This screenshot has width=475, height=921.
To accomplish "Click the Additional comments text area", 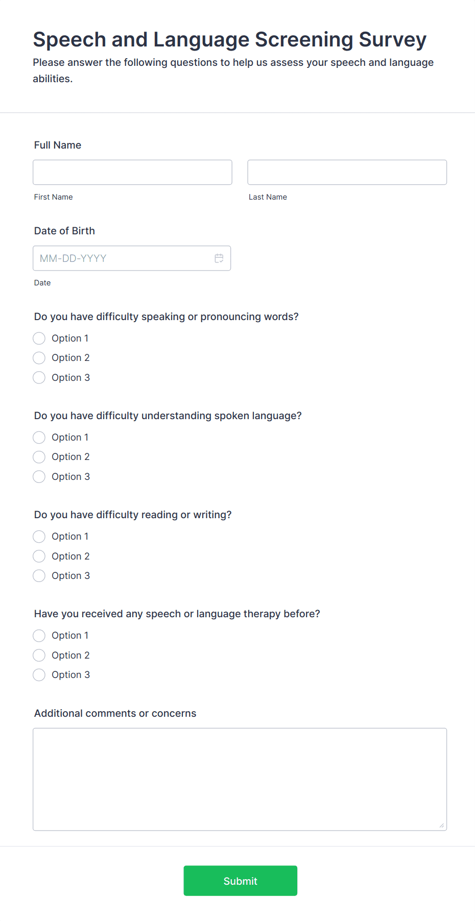I will tap(240, 779).
